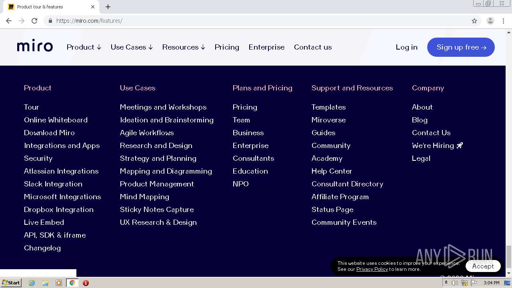The width and height of the screenshot is (512, 288).
Task: Open the Windows Start menu
Action: tap(11, 283)
